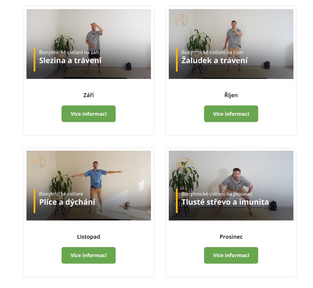Open the Tlusté střevo a imunita thumbnail

[x=231, y=186]
